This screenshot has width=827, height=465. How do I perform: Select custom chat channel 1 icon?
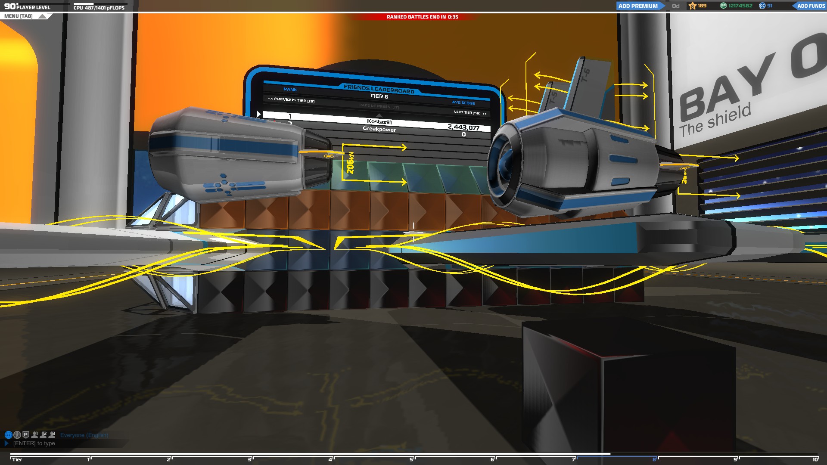point(35,435)
